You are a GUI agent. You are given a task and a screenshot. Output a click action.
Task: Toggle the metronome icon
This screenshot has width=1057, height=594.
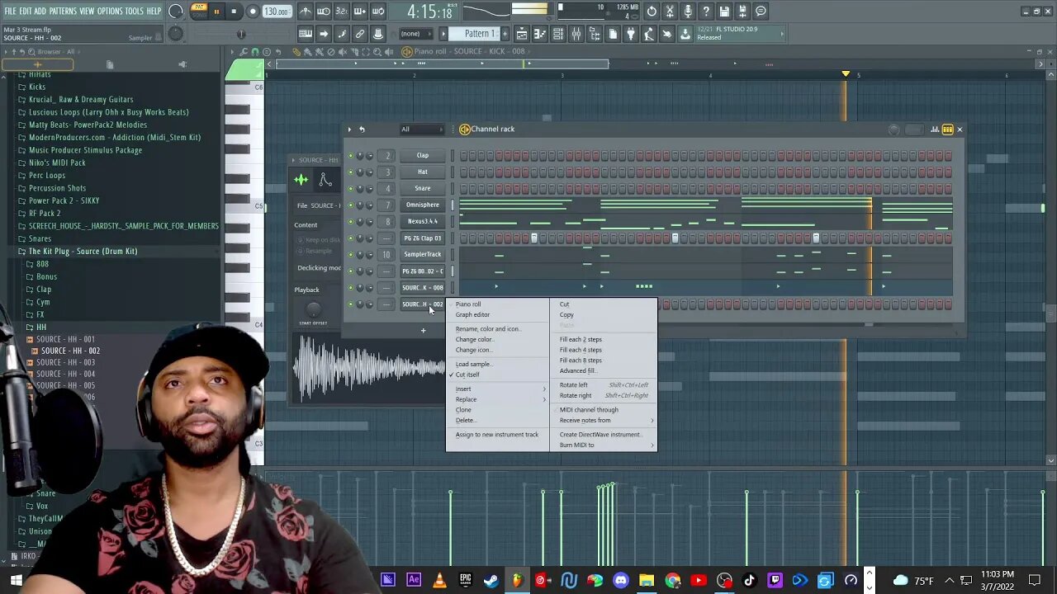(x=306, y=12)
